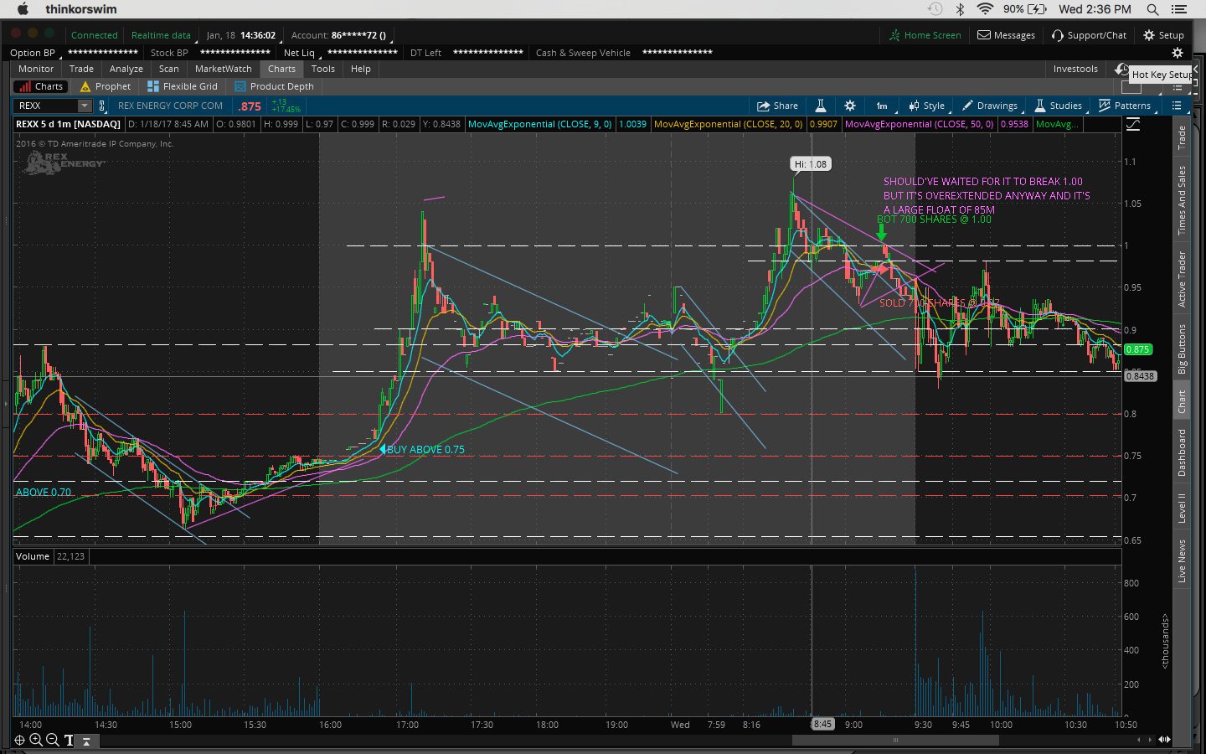
Task: Select the Chart sidebar panel
Action: click(x=1182, y=402)
